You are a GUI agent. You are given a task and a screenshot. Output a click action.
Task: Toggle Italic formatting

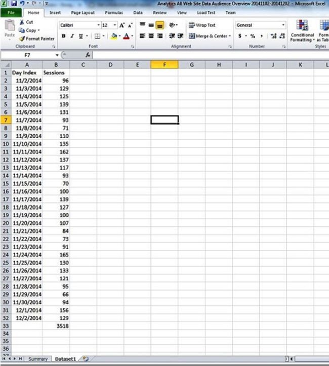[72, 36]
